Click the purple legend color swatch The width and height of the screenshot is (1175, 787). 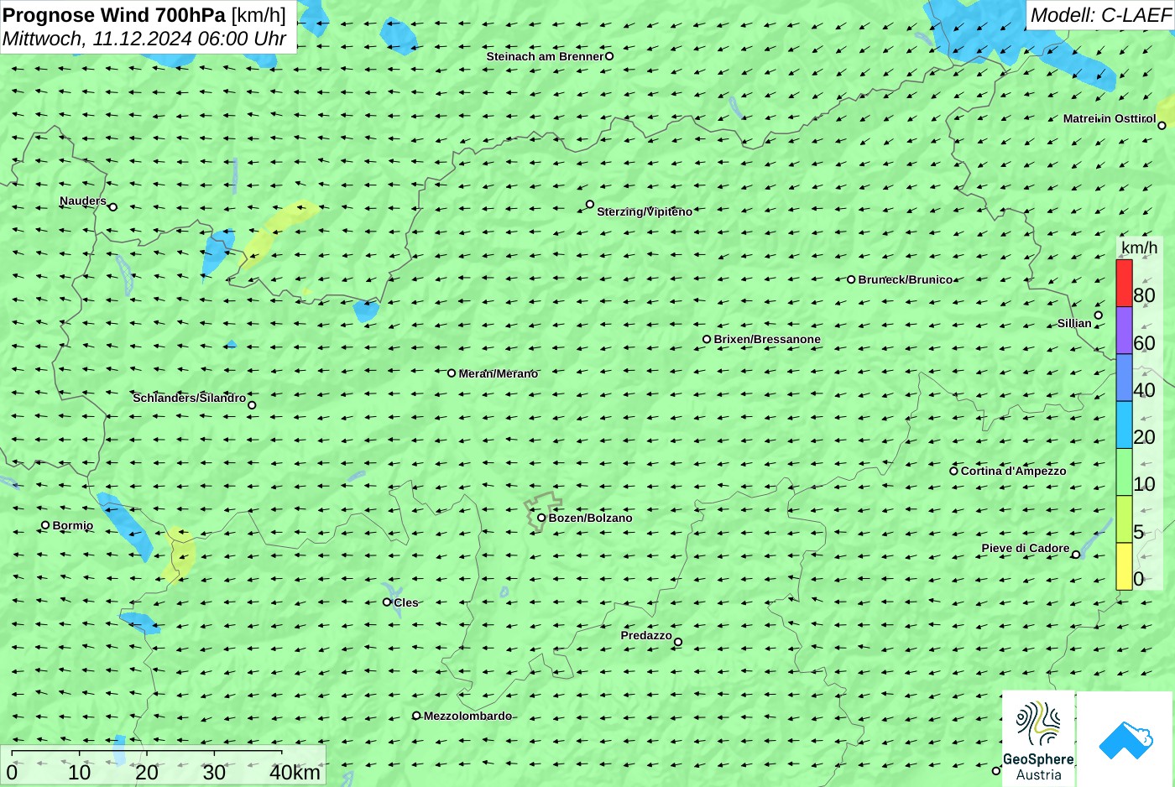[1124, 331]
